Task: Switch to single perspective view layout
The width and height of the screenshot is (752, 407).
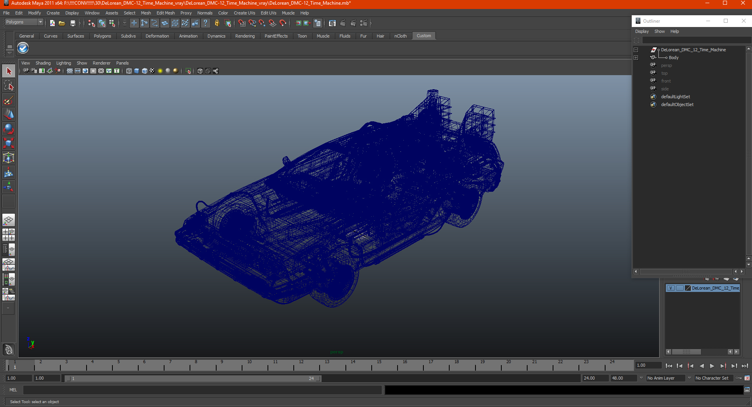Action: point(9,220)
